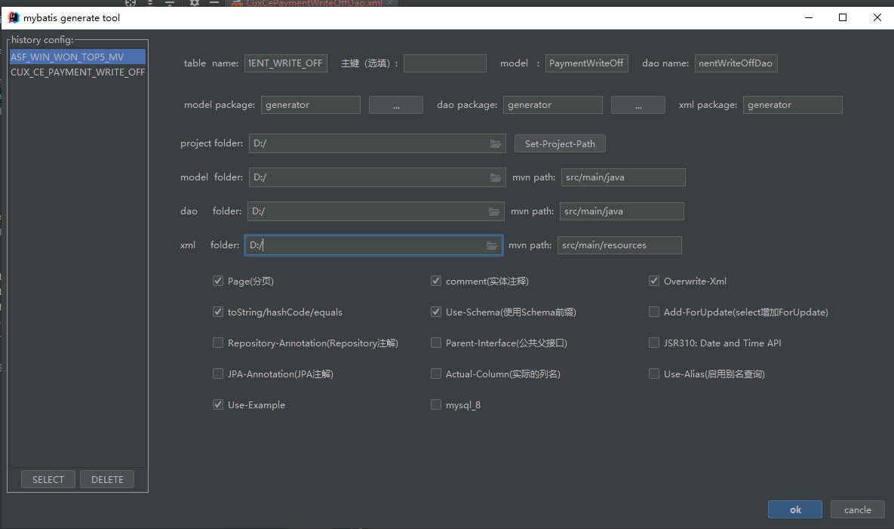894x529 pixels.
Task: Focus the model name field
Action: tap(587, 63)
